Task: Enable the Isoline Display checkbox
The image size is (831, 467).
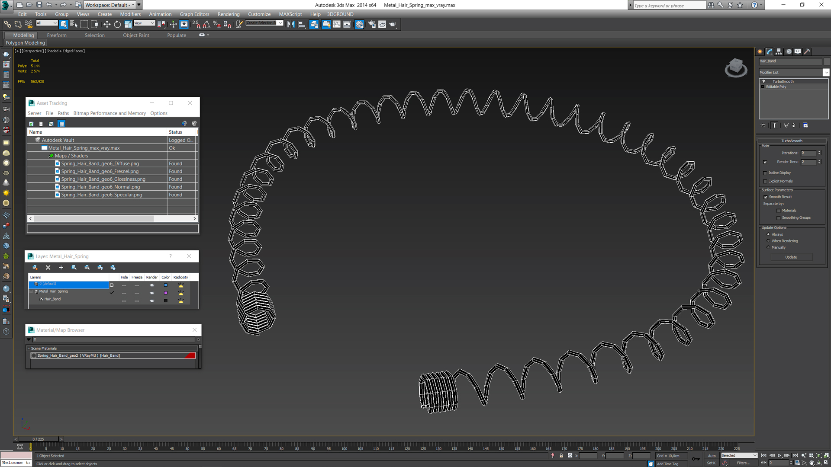Action: point(765,173)
